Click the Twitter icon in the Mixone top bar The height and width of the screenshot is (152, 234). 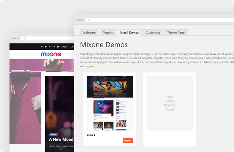[x=46, y=47]
